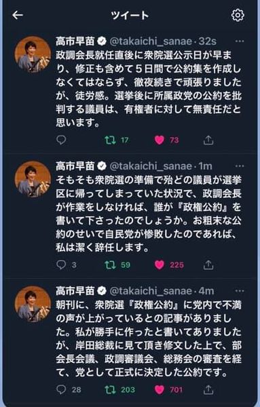
Task: Share the 32s tweet
Action: coord(208,140)
